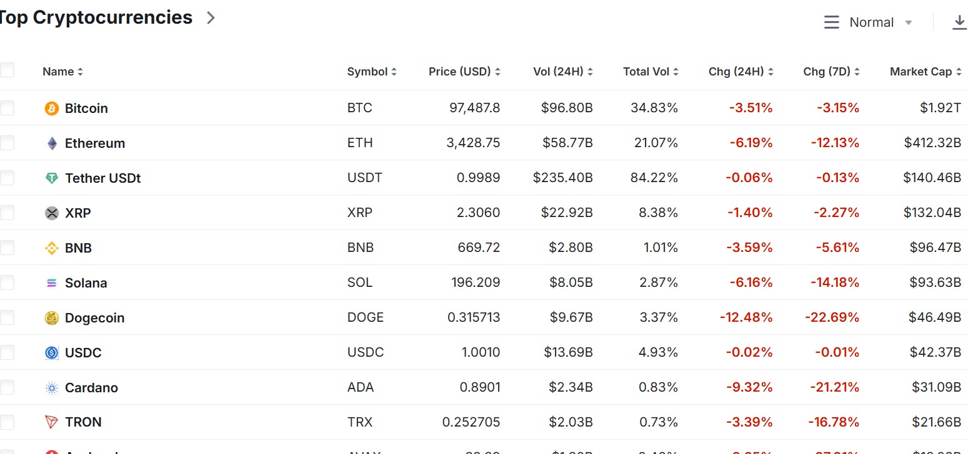This screenshot has width=973, height=454.
Task: Click the Ethereum diamond icon
Action: [x=52, y=143]
